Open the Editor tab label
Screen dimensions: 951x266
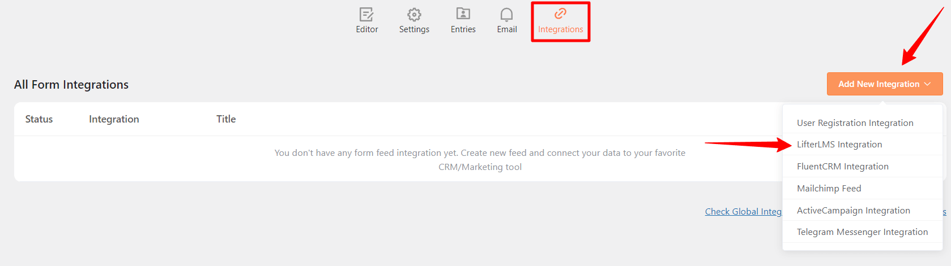coord(367,29)
